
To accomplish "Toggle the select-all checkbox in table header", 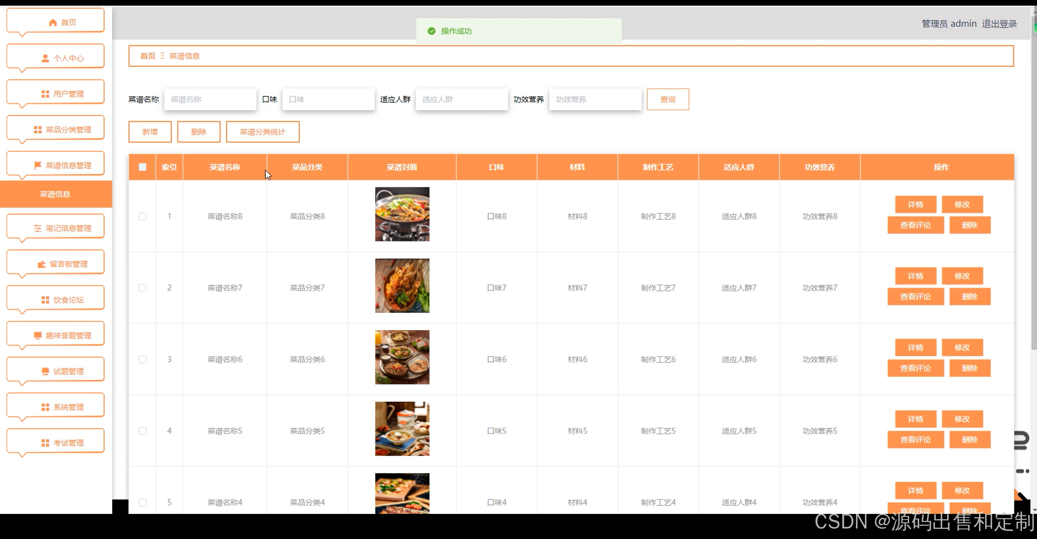I will (143, 167).
